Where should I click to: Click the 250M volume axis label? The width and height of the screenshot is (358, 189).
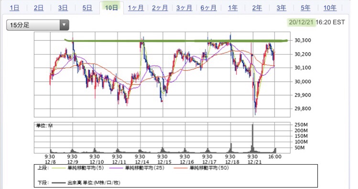pos(301,125)
